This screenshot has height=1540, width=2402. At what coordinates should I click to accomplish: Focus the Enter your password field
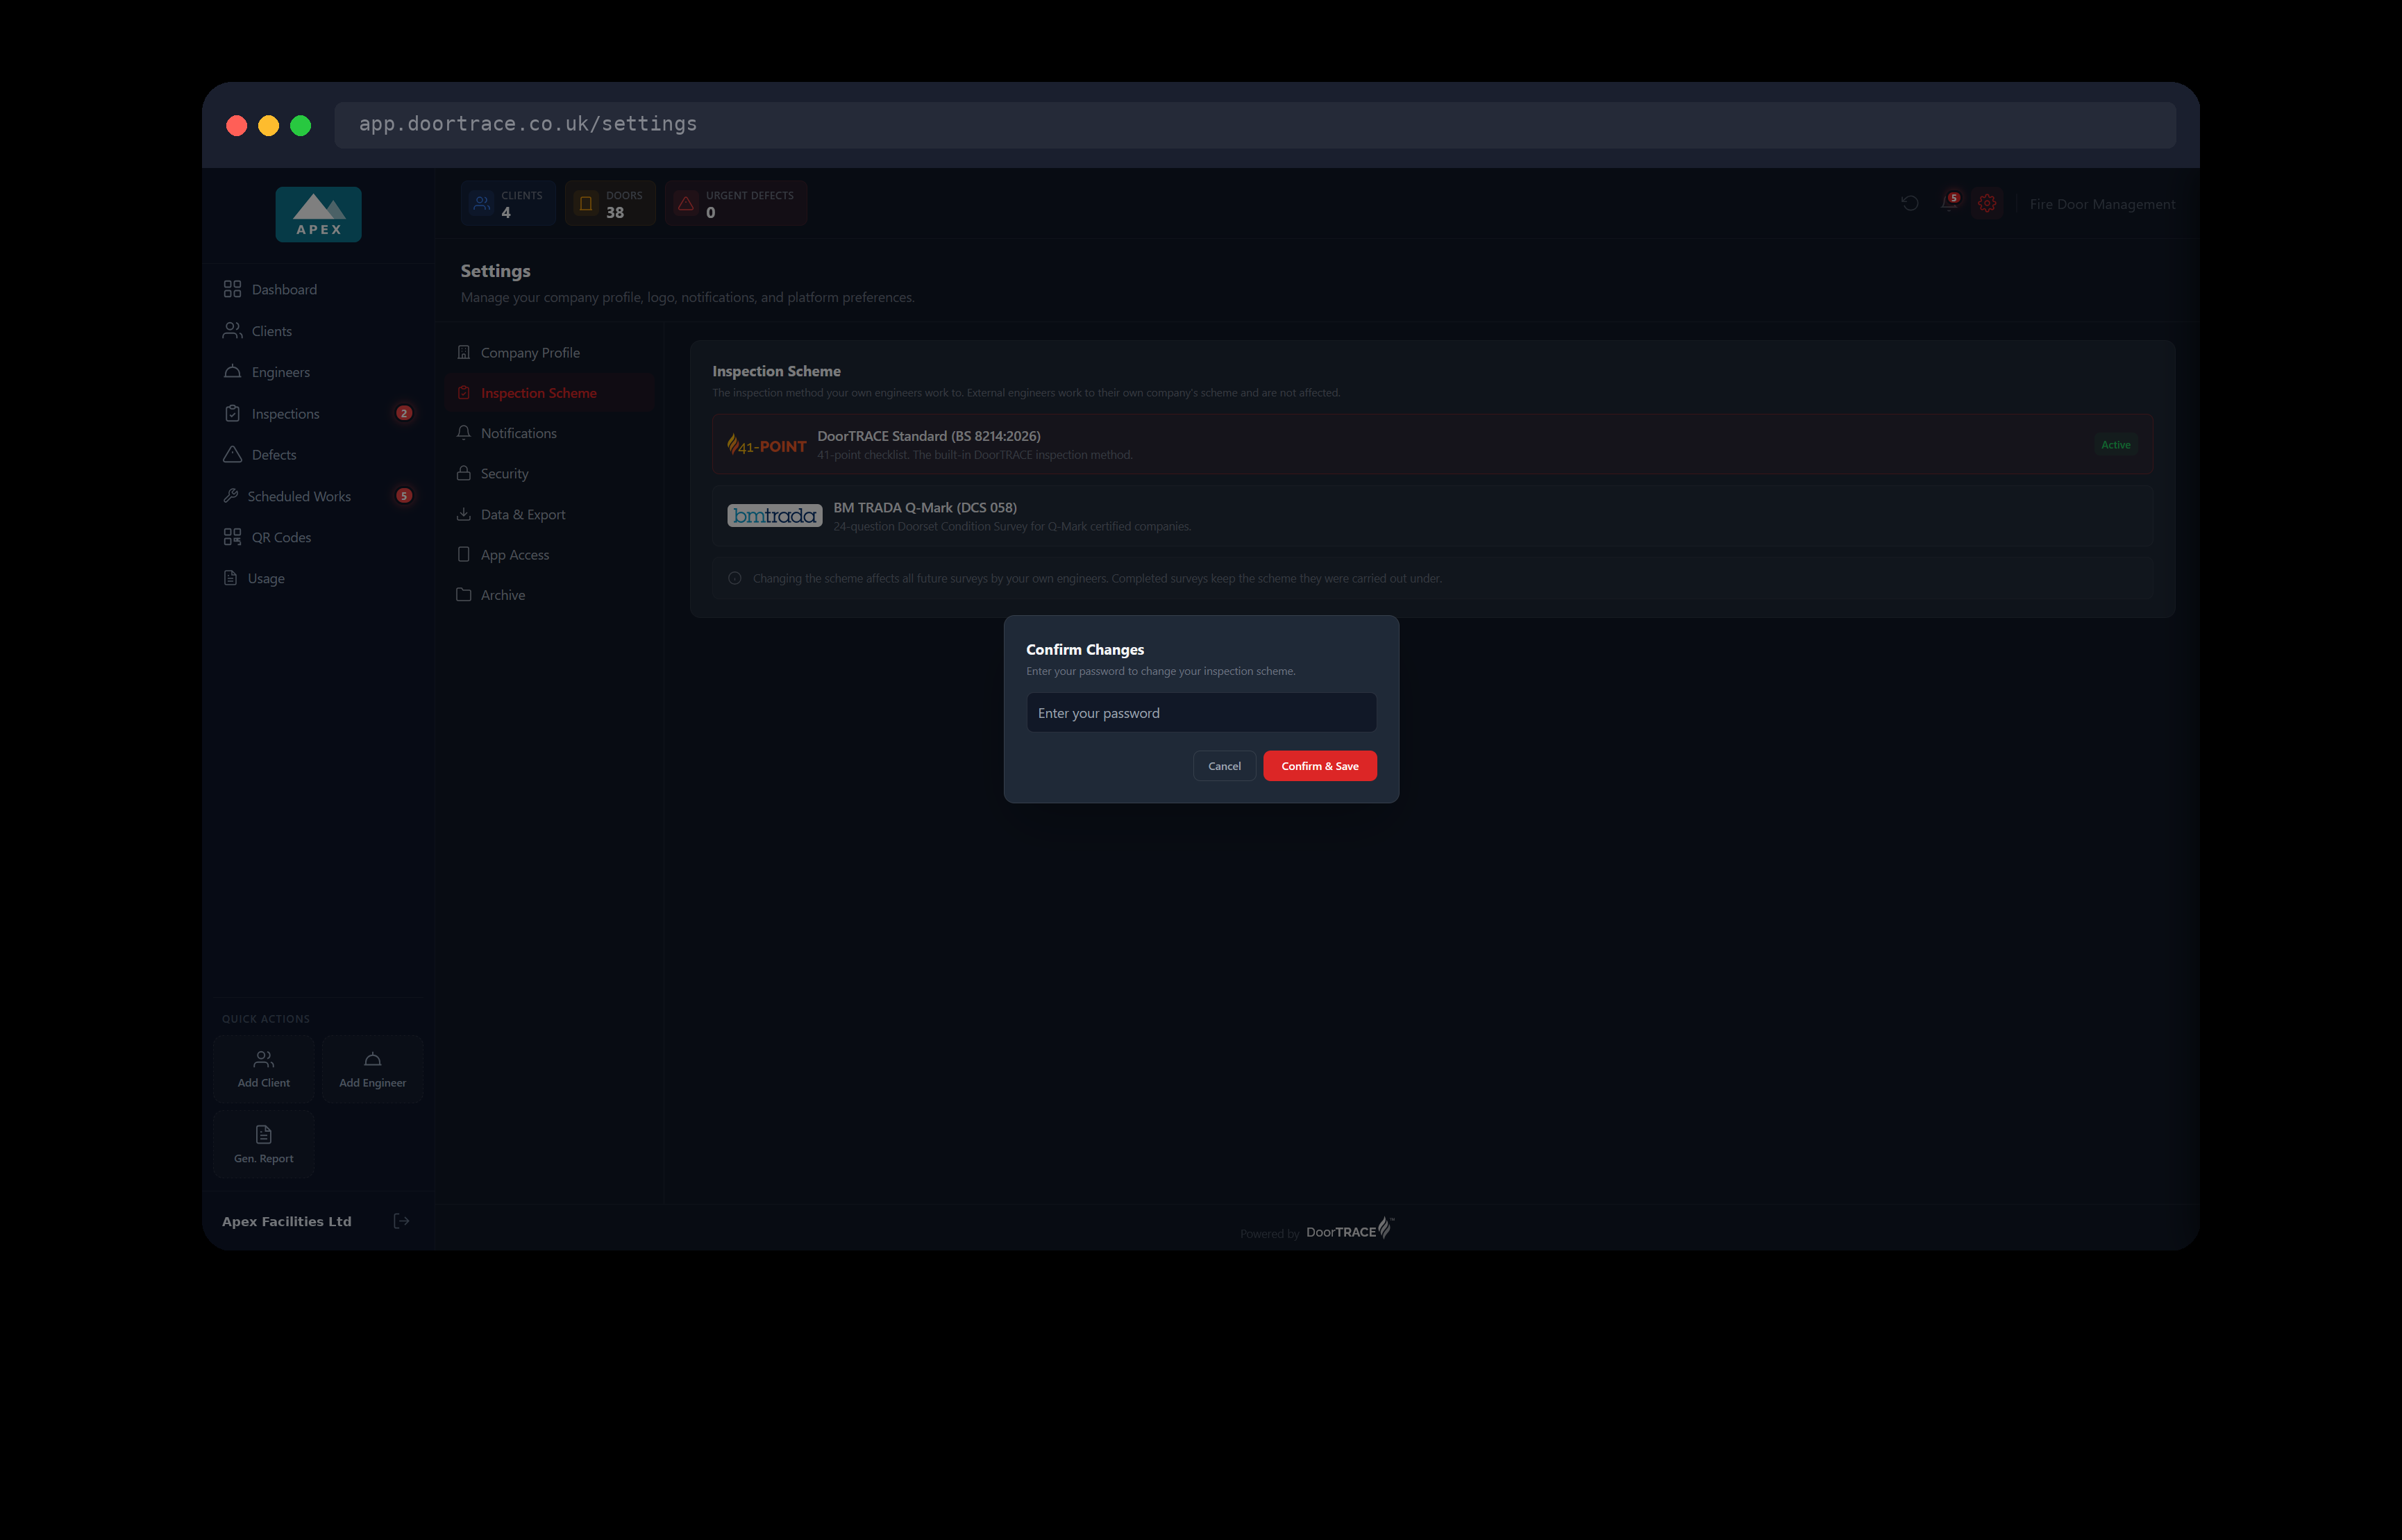(x=1202, y=713)
